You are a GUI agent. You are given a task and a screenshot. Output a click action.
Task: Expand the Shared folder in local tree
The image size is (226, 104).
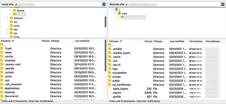pyautogui.click(x=10, y=11)
